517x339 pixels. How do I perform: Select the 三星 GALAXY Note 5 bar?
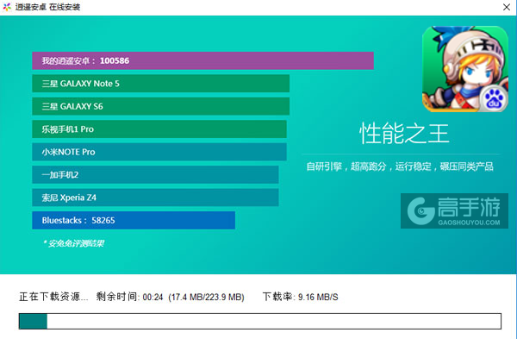point(160,84)
